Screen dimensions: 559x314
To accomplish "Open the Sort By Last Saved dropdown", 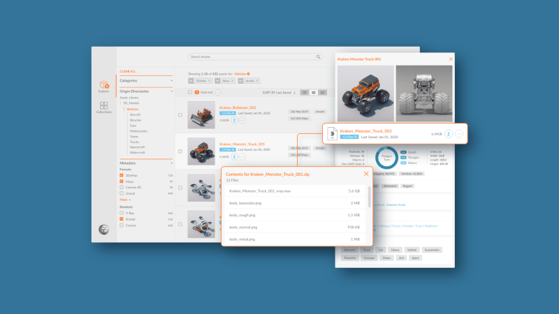I will pos(279,92).
